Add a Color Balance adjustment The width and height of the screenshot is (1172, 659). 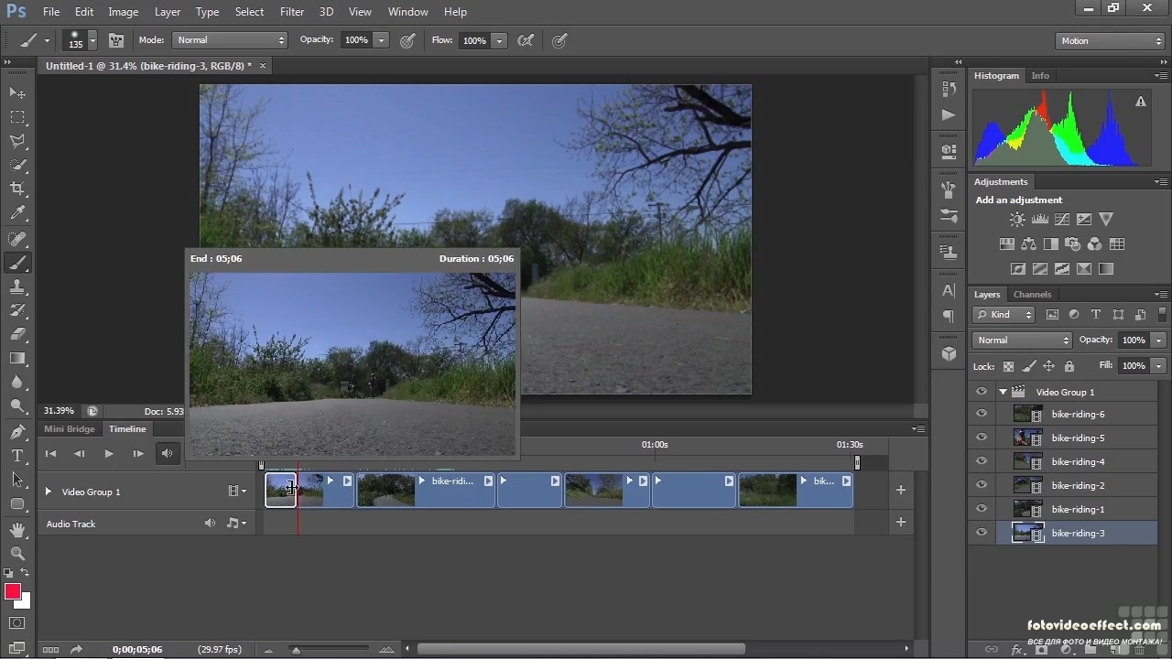(x=1029, y=244)
